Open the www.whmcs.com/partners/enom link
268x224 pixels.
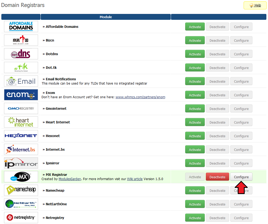click(x=140, y=97)
